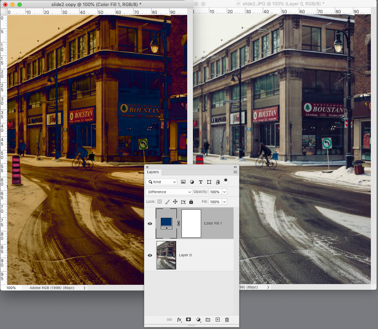Click the Color Fill 1 color swatch thumbnail
The width and height of the screenshot is (378, 329).
coord(166,223)
